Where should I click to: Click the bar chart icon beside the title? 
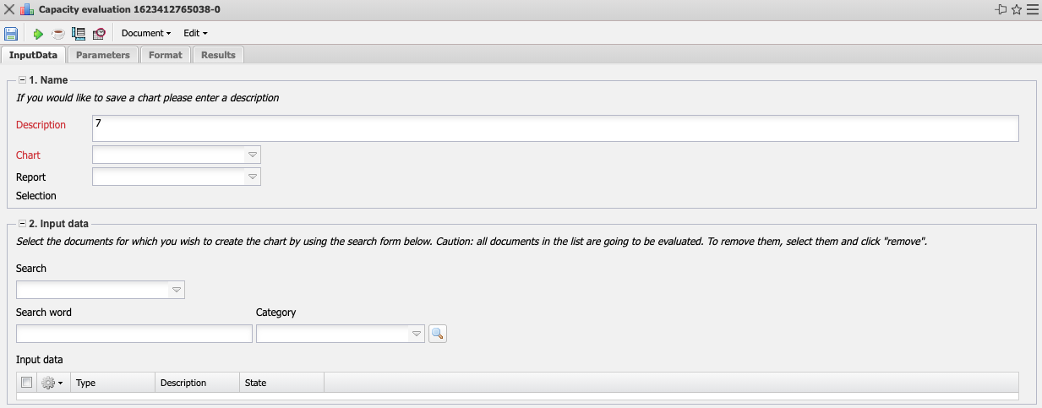[x=26, y=9]
